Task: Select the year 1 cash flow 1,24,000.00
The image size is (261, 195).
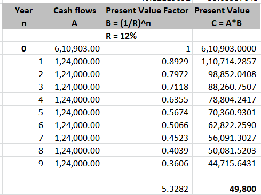Action: pos(75,61)
